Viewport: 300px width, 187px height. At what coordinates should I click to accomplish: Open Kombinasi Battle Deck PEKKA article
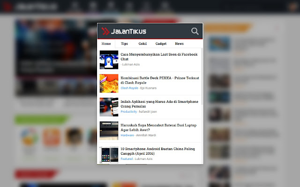tap(160, 80)
